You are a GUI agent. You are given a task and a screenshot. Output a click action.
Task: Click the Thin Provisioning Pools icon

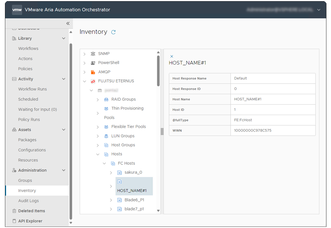(106, 109)
